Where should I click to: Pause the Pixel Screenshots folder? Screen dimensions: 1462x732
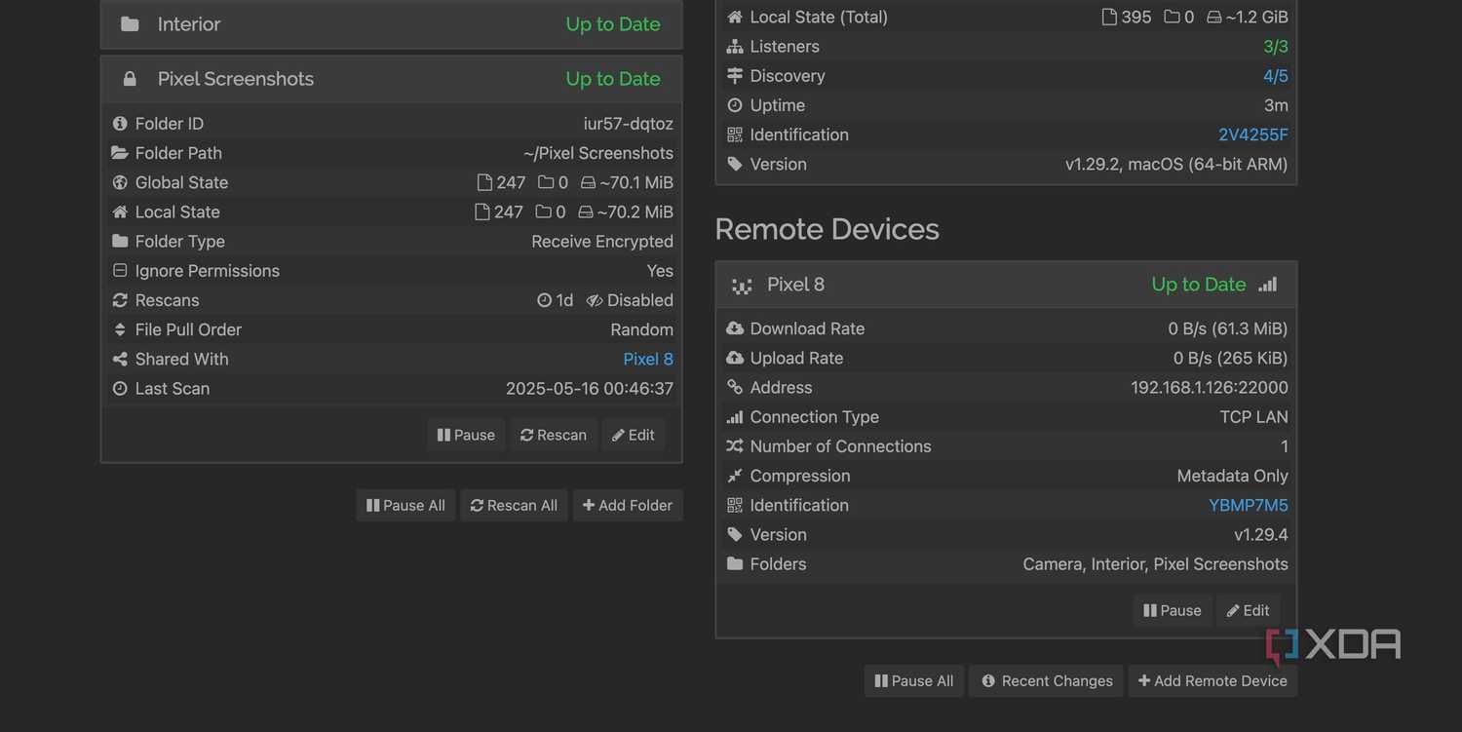tap(466, 435)
